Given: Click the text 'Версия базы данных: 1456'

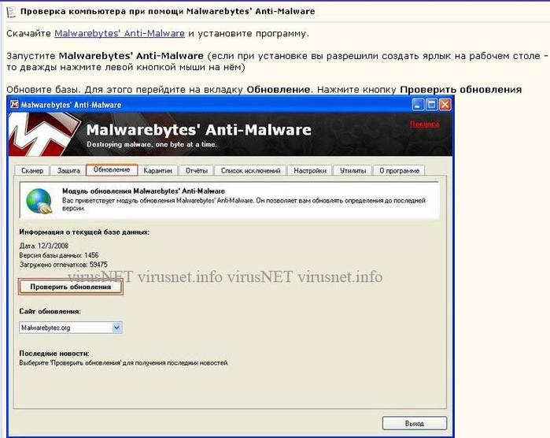Looking at the screenshot, I should pos(59,255).
